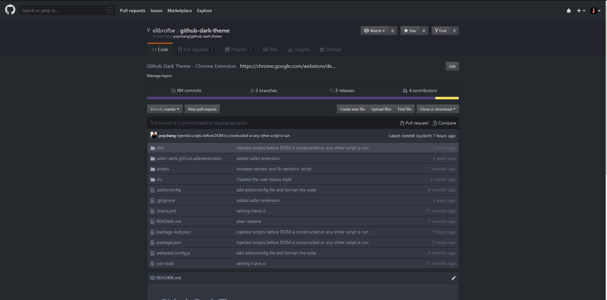View 4 contributors
This screenshot has height=300, width=607.
click(x=420, y=90)
